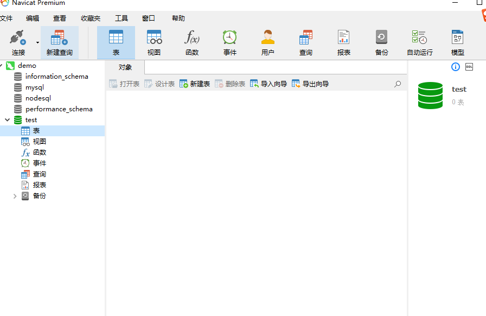Viewport: 486px width, 316px height.
Task: Open 自动运行 (Automation) in the toolbar
Action: point(420,42)
